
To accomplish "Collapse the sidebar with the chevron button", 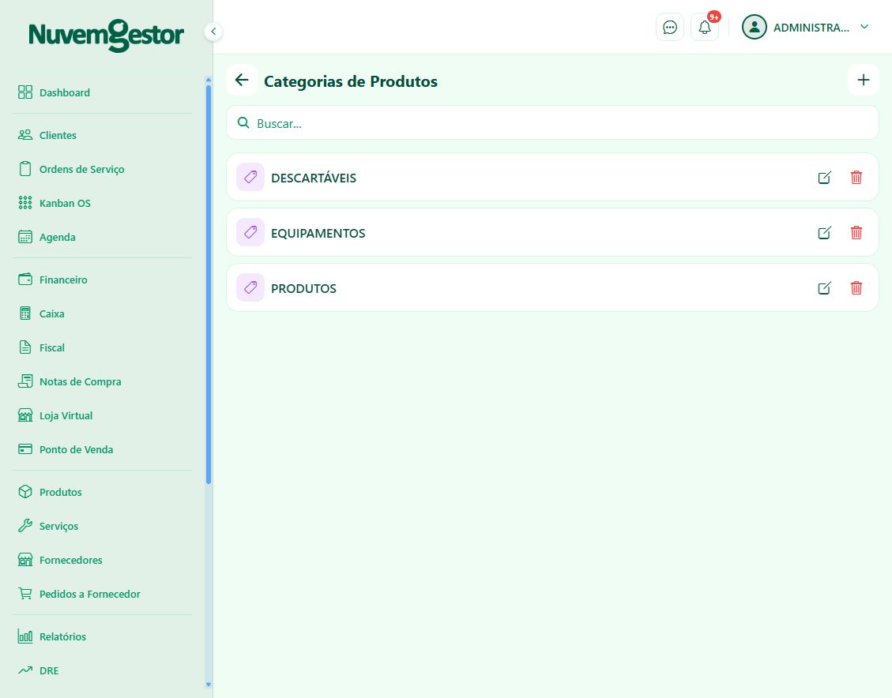I will pyautogui.click(x=213, y=32).
